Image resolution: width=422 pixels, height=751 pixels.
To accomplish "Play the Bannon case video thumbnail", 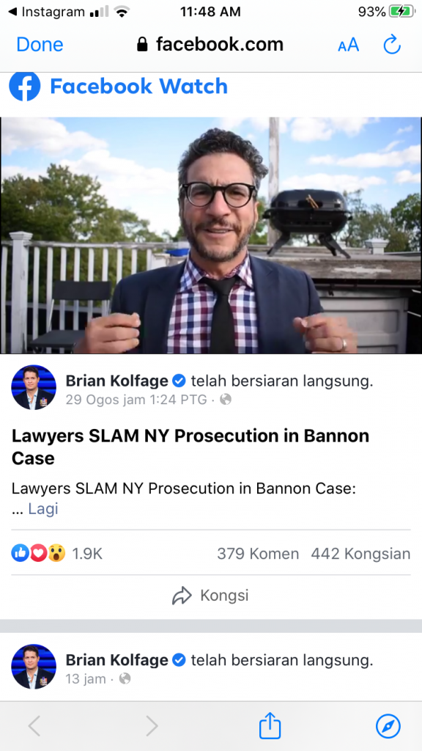I will click(211, 235).
